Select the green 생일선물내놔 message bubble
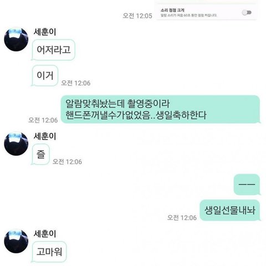 [x=230, y=210]
